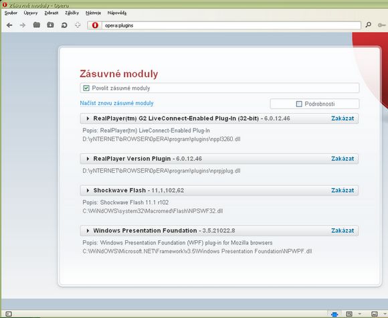The height and width of the screenshot is (318, 388).
Task: Click Zakázat for RealPlayer G2 LiveConnect plugin
Action: pos(343,118)
